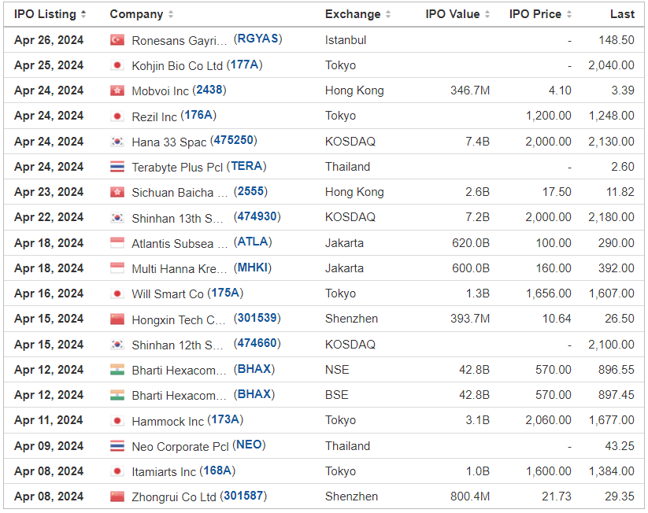
Task: Click the Apr 09, 2024 listing date
Action: pyautogui.click(x=49, y=445)
